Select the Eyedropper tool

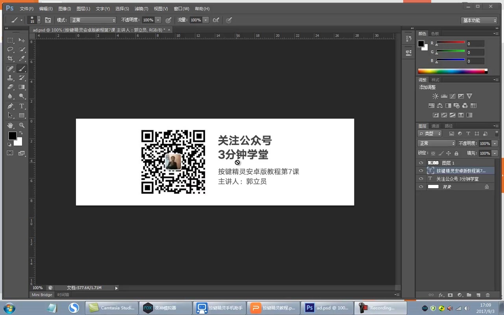22,59
